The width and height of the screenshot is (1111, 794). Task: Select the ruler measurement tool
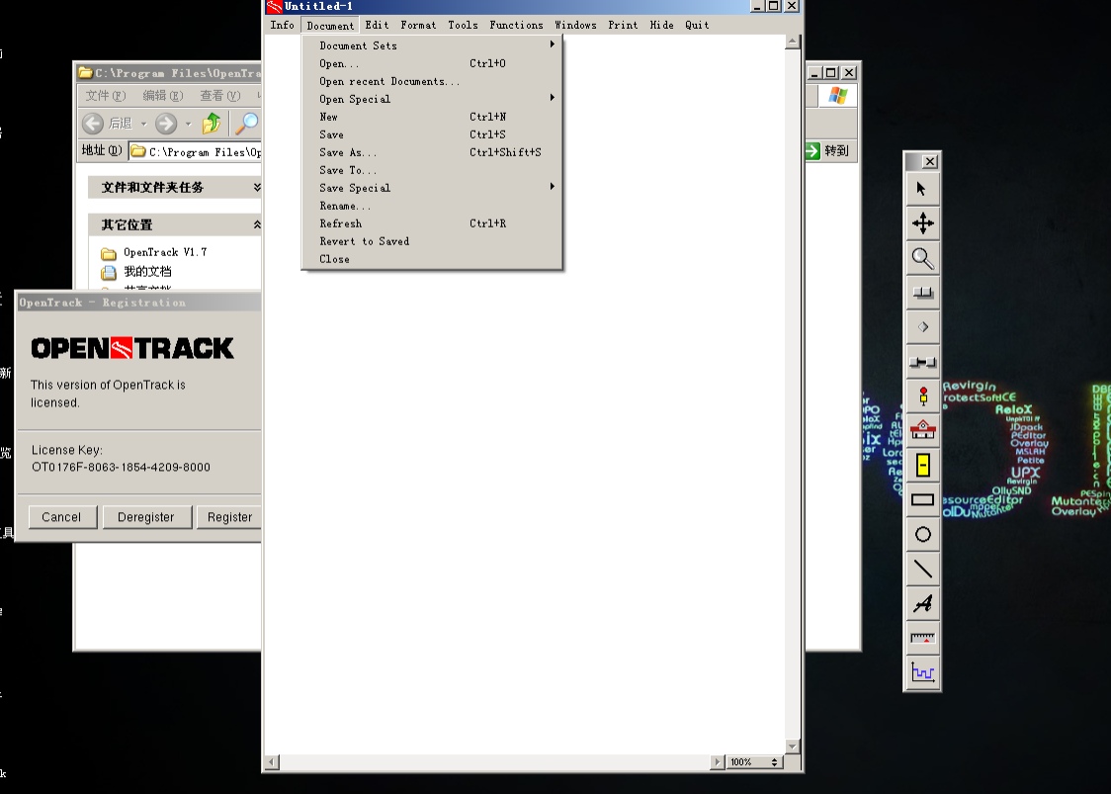tap(922, 638)
